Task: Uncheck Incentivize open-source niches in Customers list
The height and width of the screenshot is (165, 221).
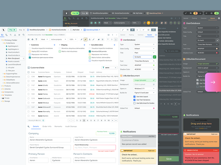Action: (x=30, y=58)
